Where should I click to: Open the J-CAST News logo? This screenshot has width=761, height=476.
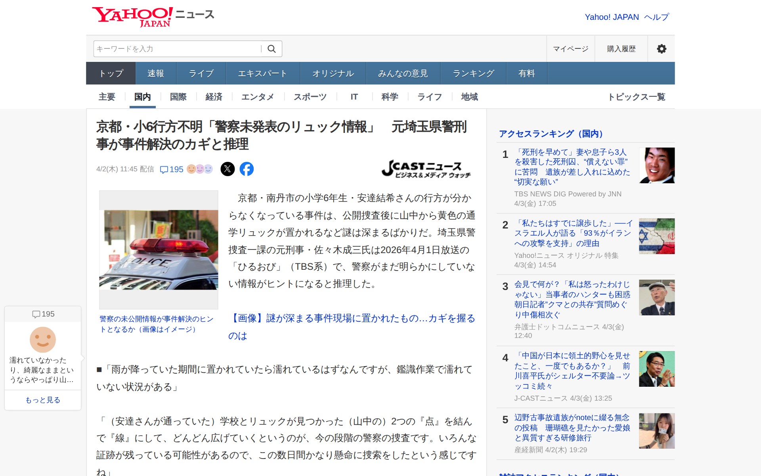tap(426, 169)
